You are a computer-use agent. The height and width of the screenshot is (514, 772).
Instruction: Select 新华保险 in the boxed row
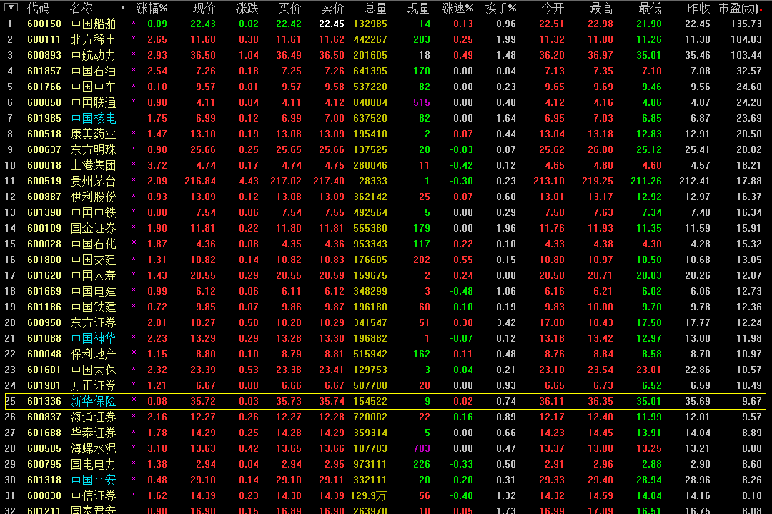tap(94, 401)
